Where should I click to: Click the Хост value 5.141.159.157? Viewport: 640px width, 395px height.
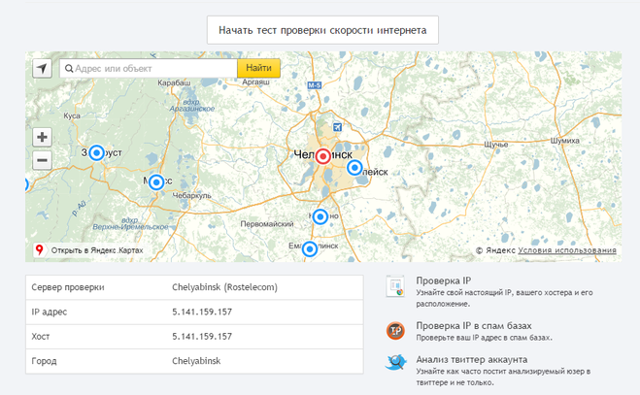pyautogui.click(x=202, y=337)
